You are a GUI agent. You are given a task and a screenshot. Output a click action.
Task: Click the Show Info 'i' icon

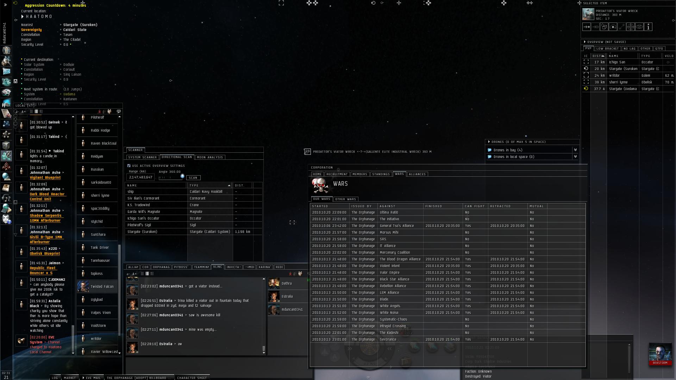point(648,27)
